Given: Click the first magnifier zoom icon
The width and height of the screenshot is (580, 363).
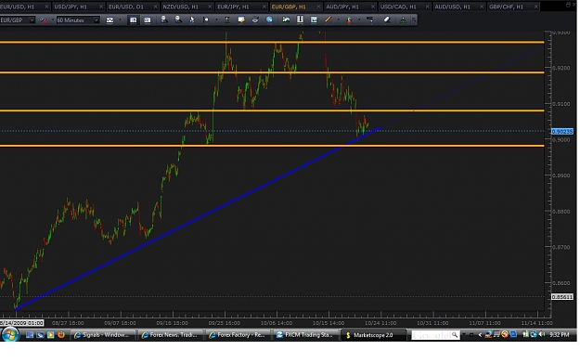Looking at the screenshot, I should click(164, 20).
